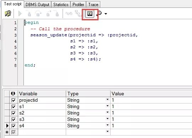Open the Type dropdown in the new row
This screenshot has width=192, height=138.
coord(107,132)
